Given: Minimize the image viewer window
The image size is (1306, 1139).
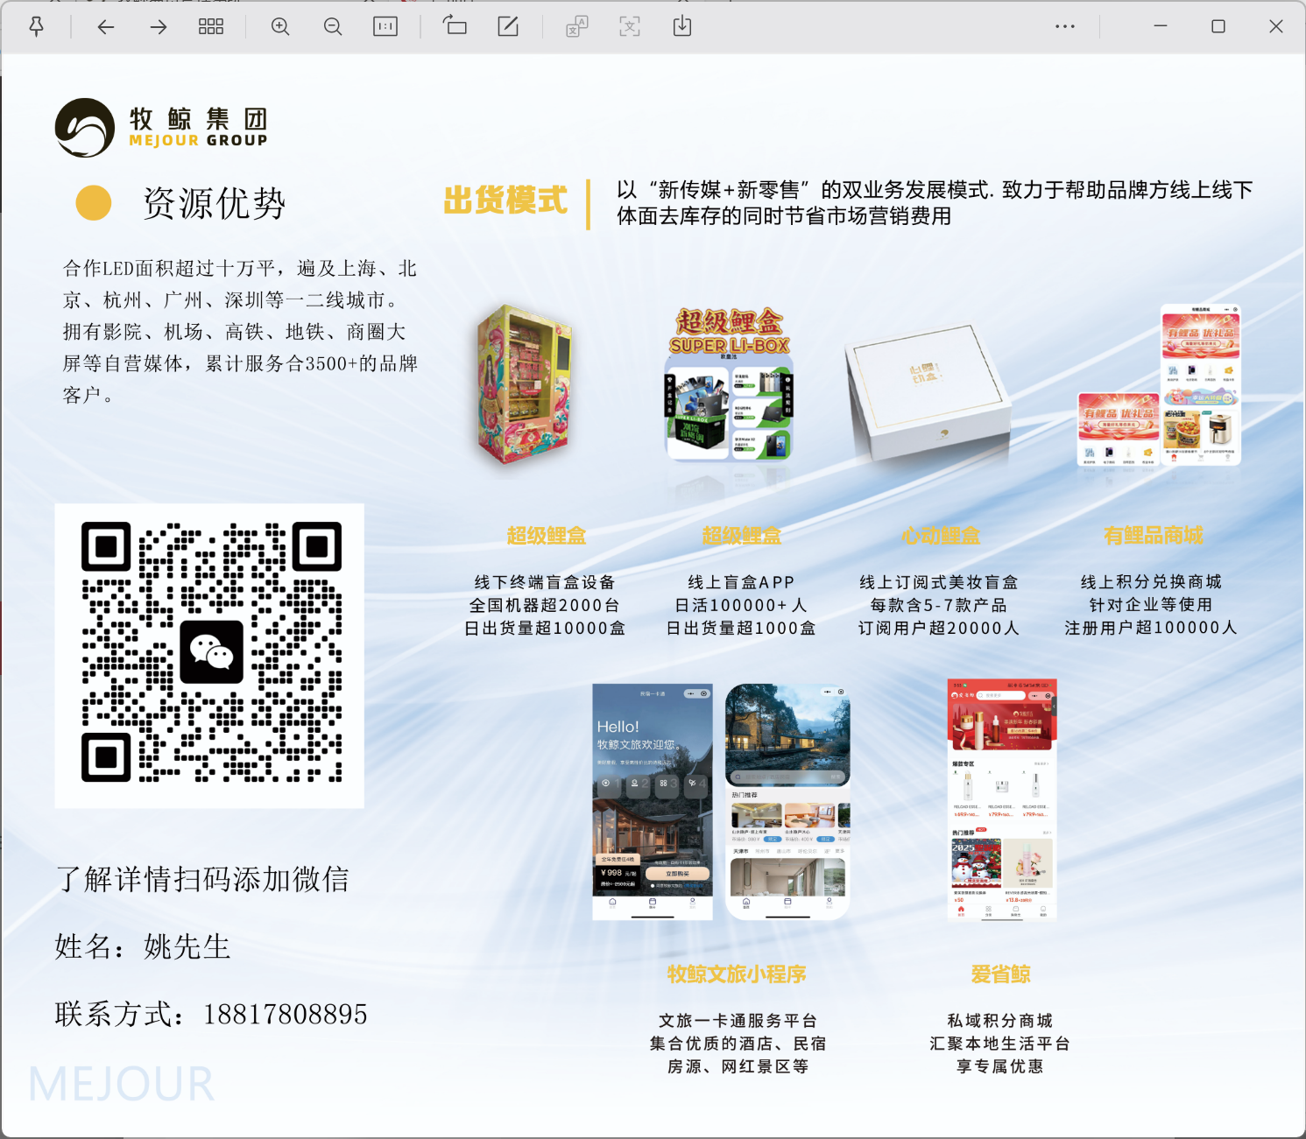Looking at the screenshot, I should pyautogui.click(x=1161, y=26).
